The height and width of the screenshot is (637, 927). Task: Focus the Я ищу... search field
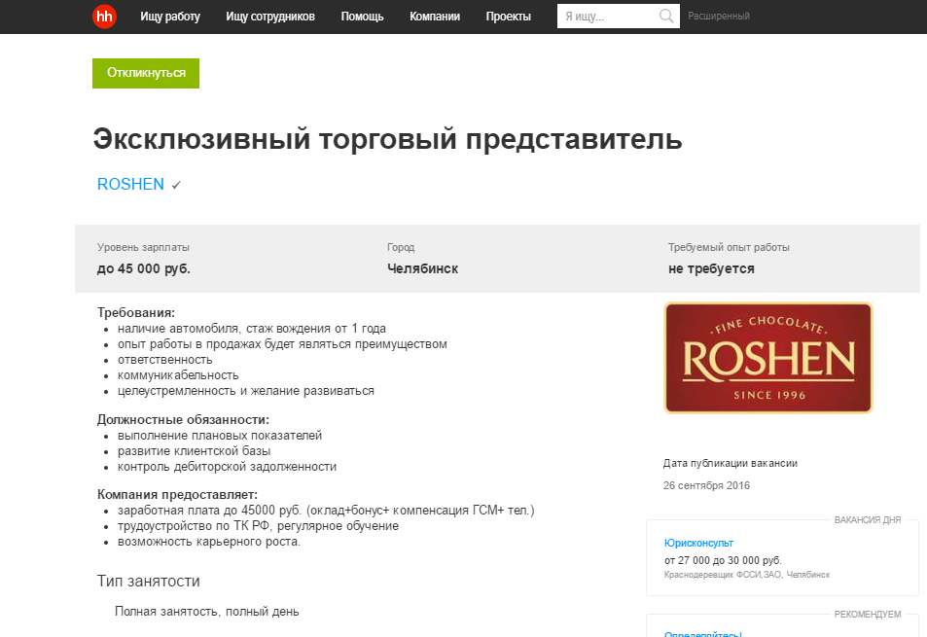(x=608, y=17)
